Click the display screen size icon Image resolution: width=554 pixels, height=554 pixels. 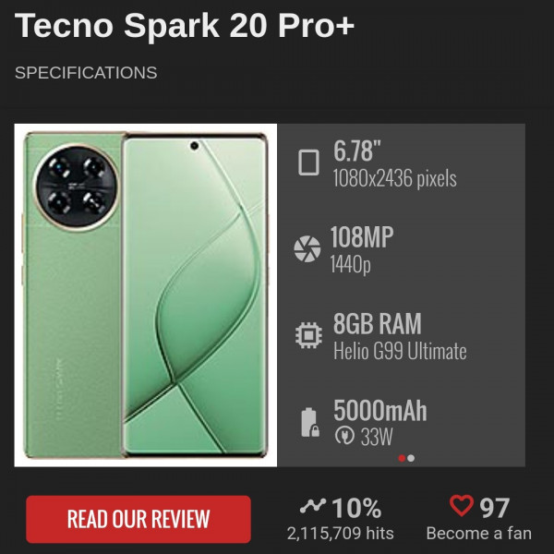(308, 163)
